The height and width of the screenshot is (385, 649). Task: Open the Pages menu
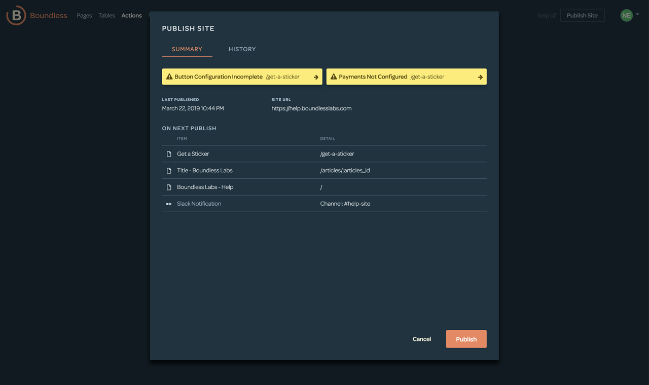click(x=84, y=16)
